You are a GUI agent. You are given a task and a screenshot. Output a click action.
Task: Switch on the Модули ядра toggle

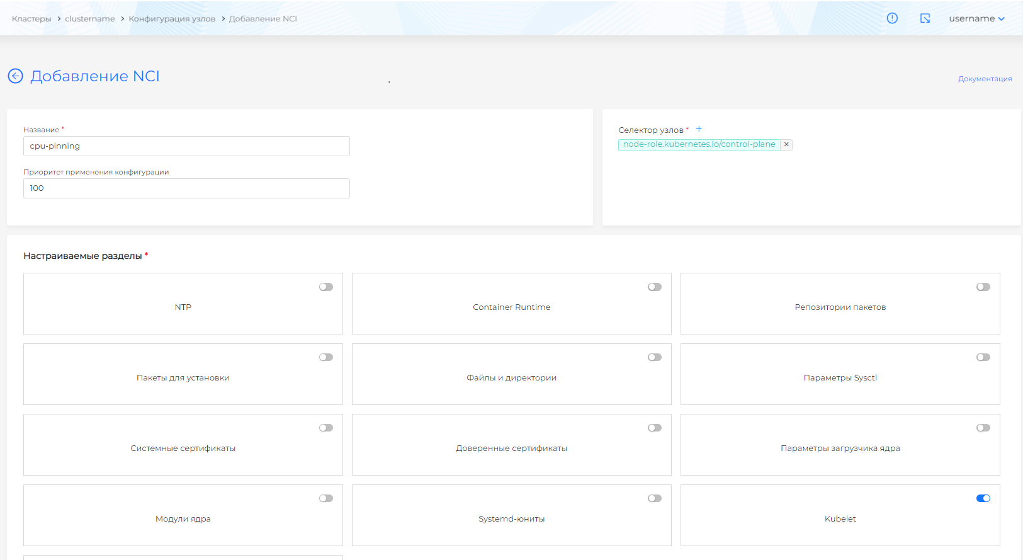click(x=325, y=498)
